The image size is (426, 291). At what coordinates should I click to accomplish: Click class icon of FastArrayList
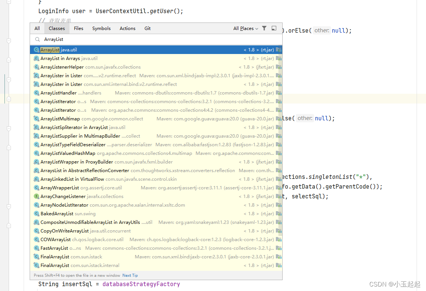[x=36, y=248]
